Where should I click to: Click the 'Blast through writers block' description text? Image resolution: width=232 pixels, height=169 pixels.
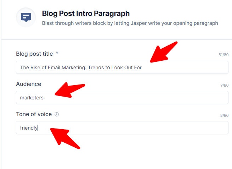130,23
